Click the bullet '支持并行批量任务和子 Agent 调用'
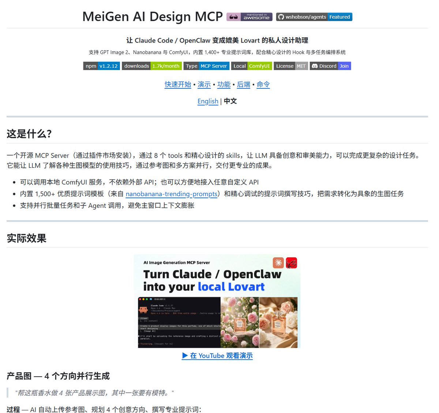This screenshot has height=413, width=439. pyautogui.click(x=107, y=206)
